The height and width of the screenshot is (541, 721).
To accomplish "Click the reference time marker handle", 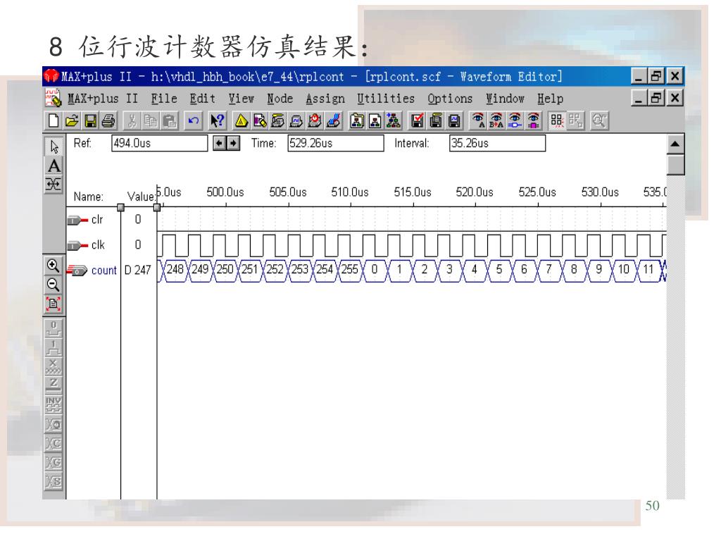I will [x=157, y=208].
